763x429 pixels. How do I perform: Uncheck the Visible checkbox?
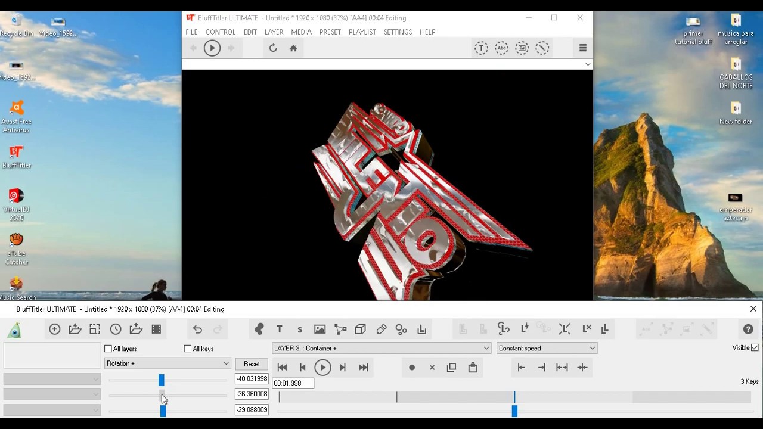pyautogui.click(x=755, y=348)
